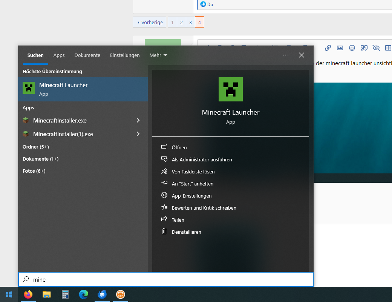Launch Firefox from the taskbar
This screenshot has height=302, width=392.
click(28, 294)
